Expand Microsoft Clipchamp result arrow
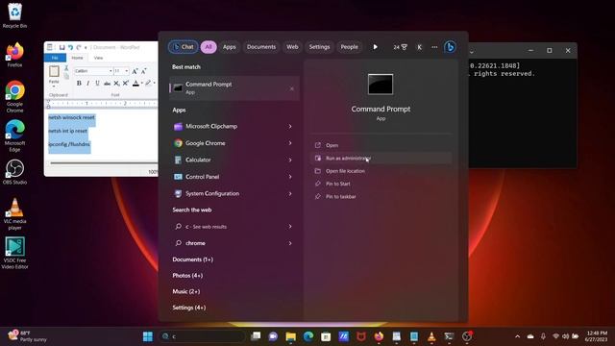Screen dimensions: 615x346 (290, 126)
